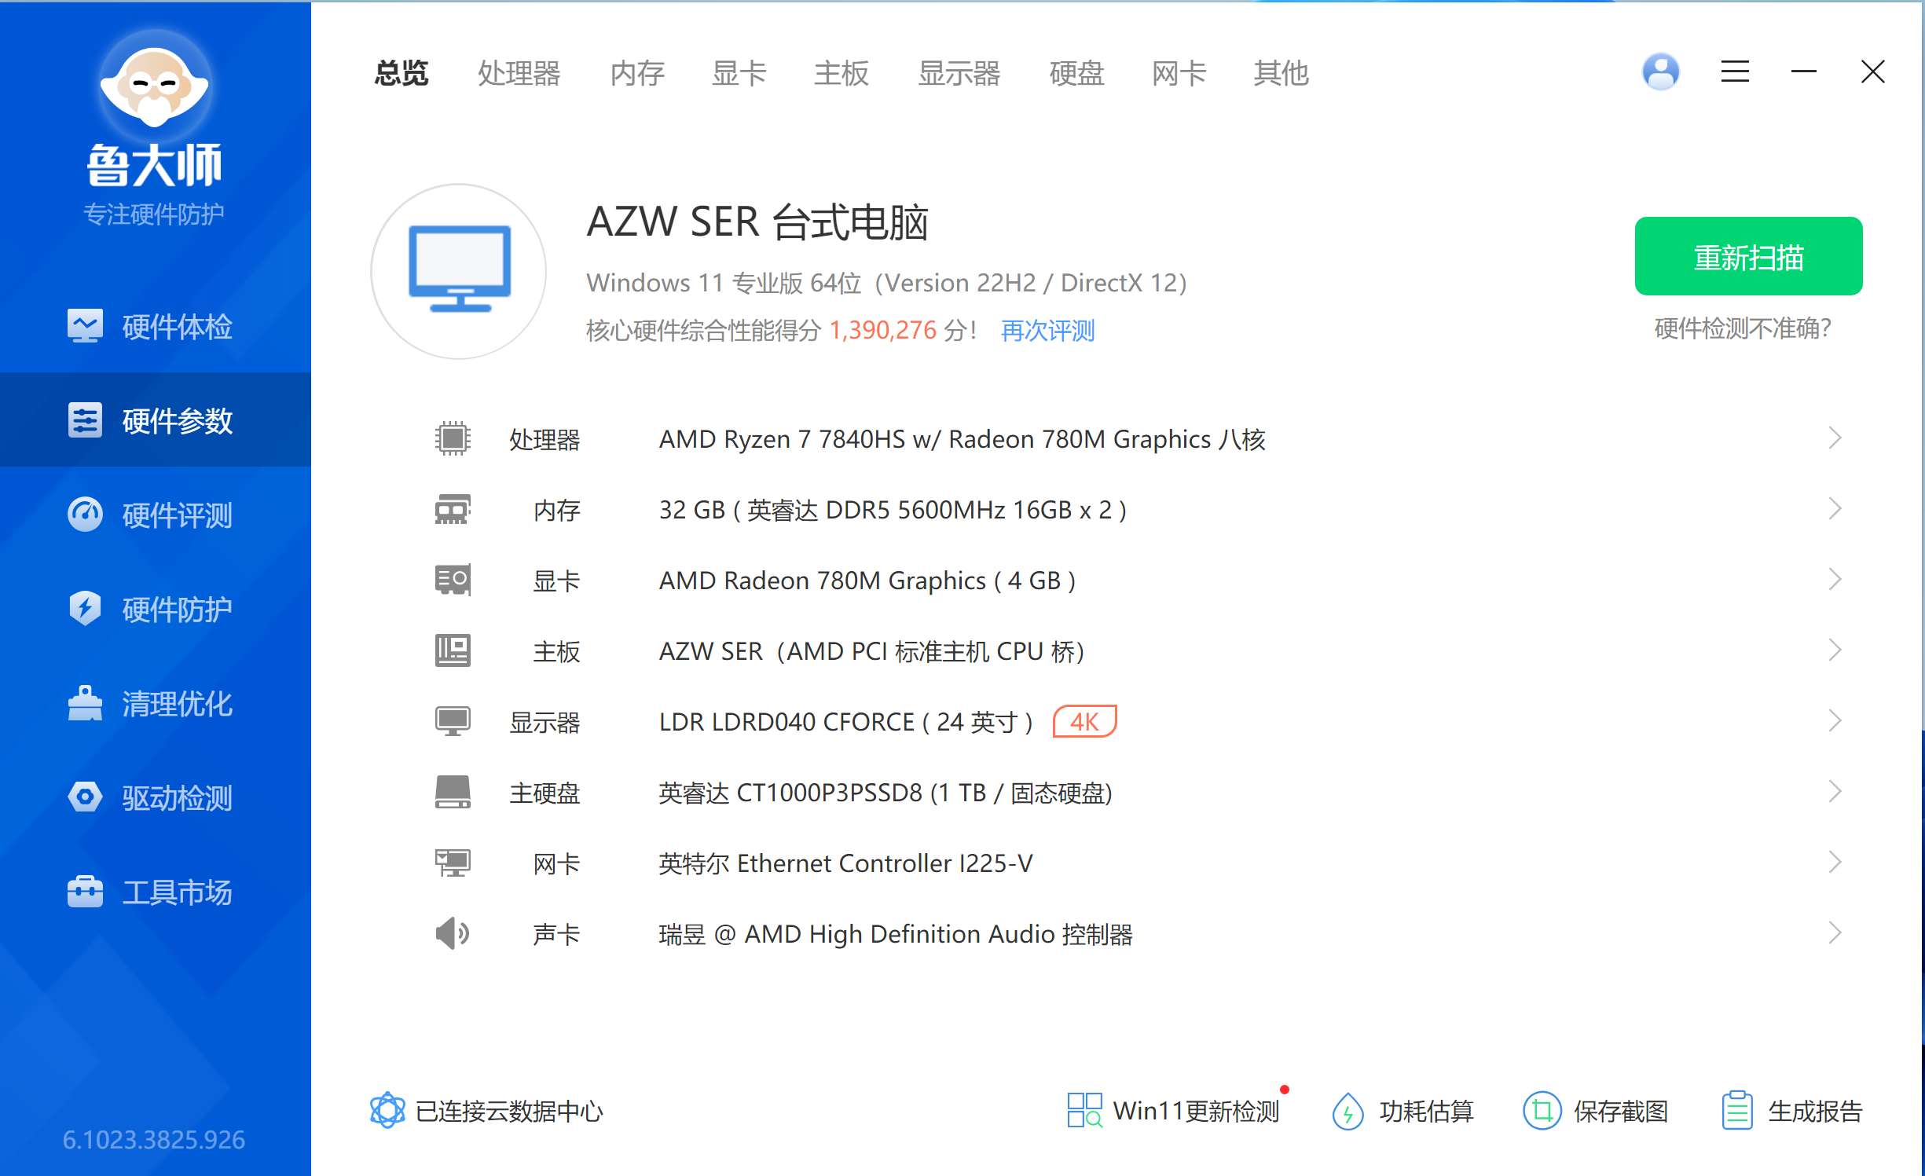The height and width of the screenshot is (1176, 1925).
Task: Minimize the 鲁大师 window
Action: pos(1804,72)
